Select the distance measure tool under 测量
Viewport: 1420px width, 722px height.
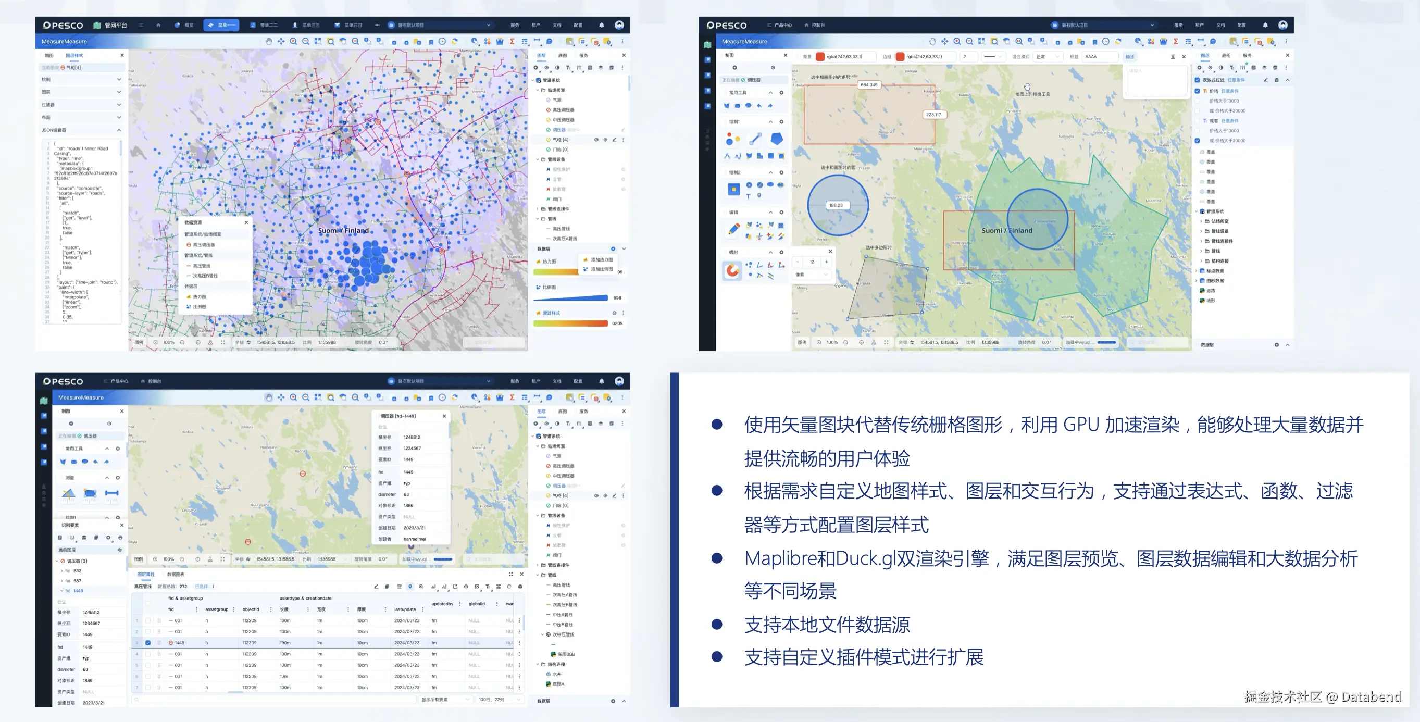pos(111,493)
